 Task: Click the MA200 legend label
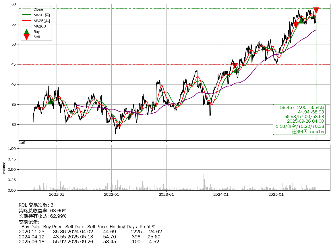click(40, 26)
